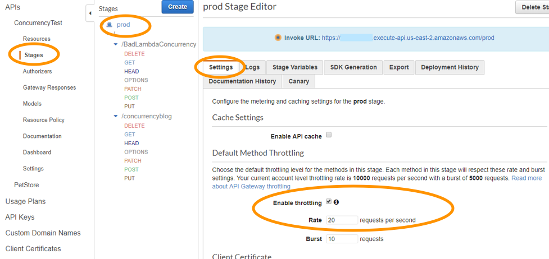Select GET under /concurrencyblog
This screenshot has height=259, width=549.
[130, 134]
